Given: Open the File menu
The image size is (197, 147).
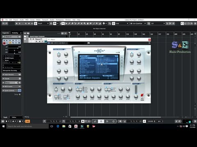Looking at the screenshot, I should [7, 20].
